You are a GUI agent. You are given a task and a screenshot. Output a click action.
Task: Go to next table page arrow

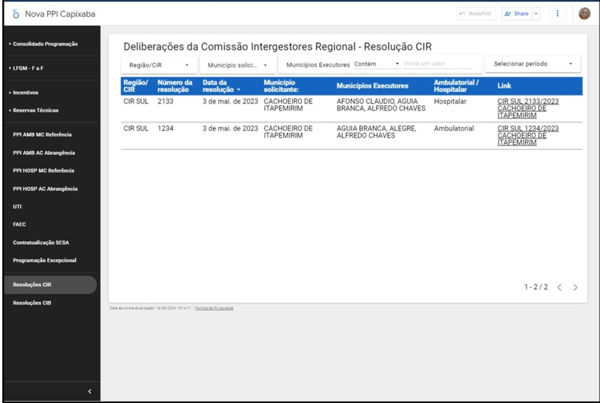575,287
